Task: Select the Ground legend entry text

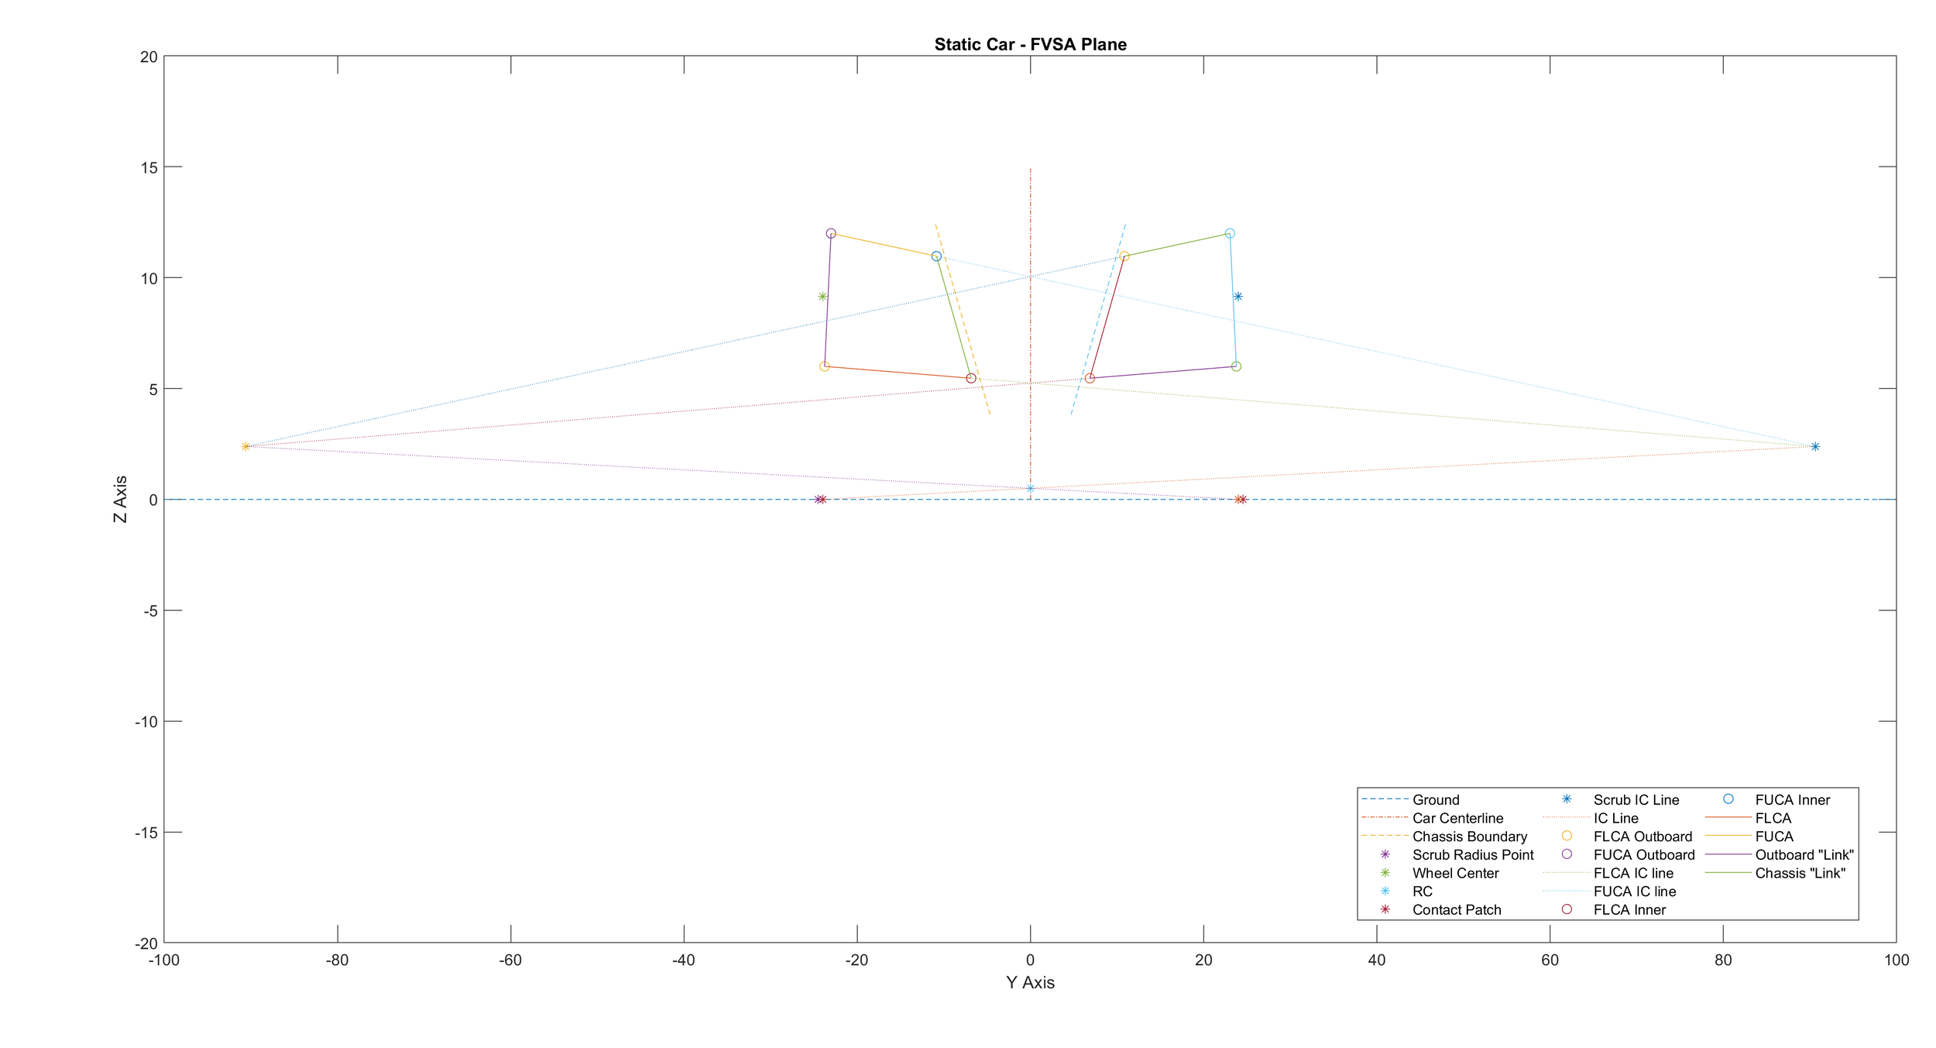Action: pos(1436,800)
